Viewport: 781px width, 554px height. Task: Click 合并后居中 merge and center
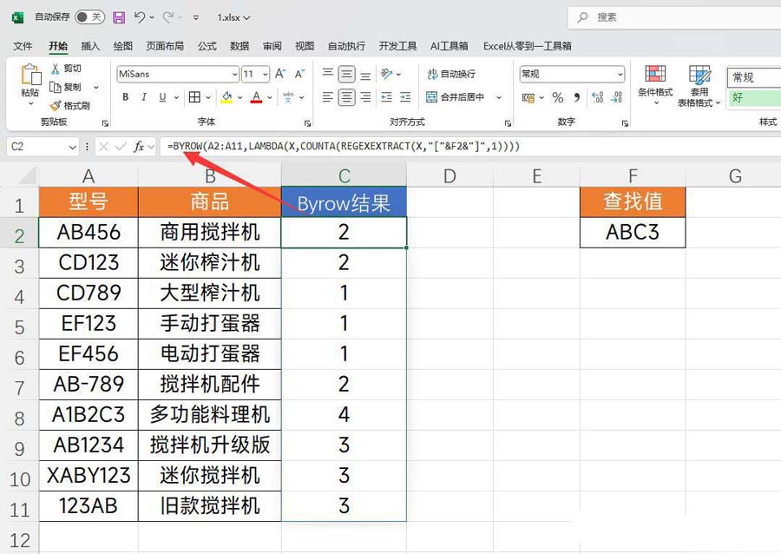coord(455,97)
